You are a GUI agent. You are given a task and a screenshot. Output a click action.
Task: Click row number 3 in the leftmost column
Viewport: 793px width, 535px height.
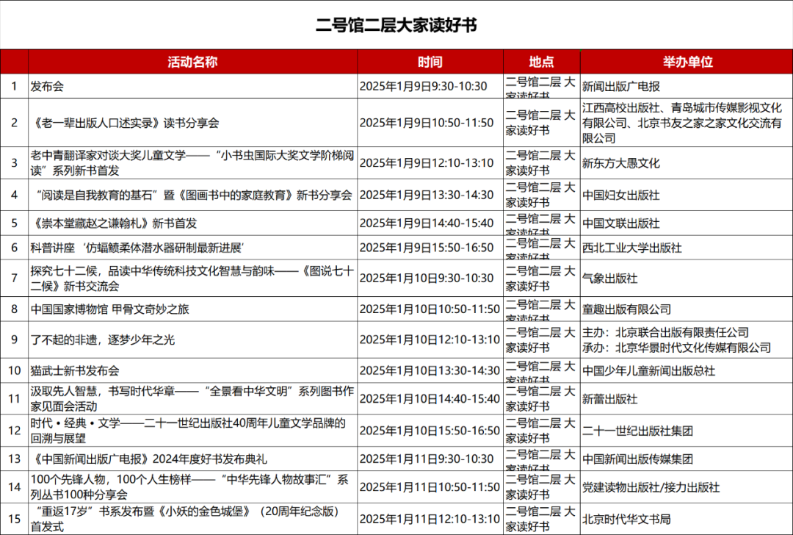click(13, 163)
